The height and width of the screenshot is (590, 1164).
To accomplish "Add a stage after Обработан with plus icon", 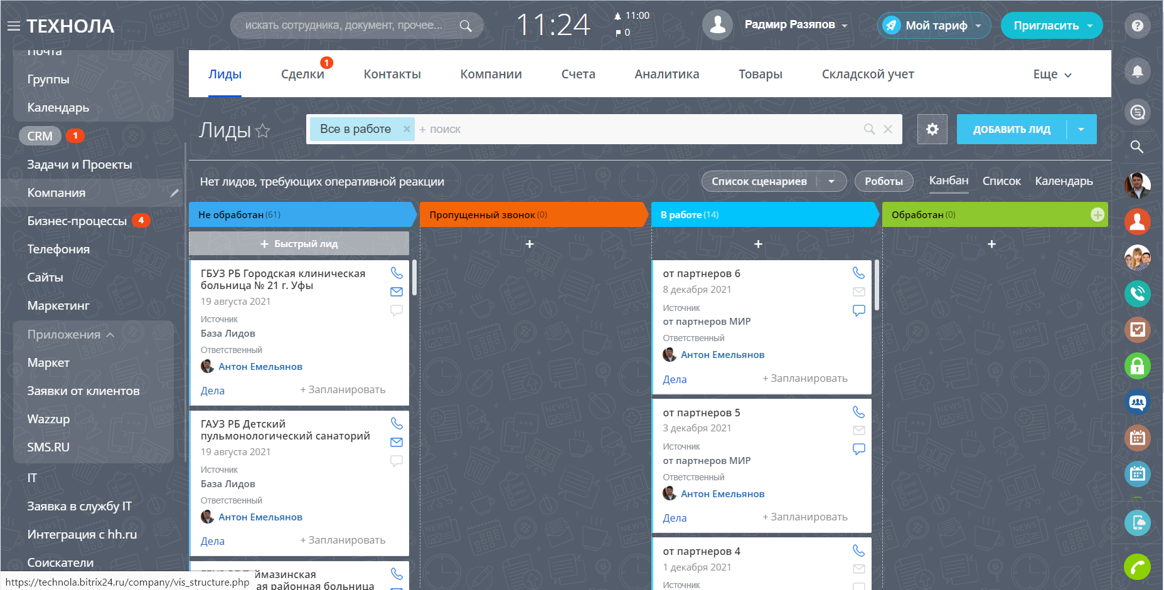I will tap(1097, 214).
